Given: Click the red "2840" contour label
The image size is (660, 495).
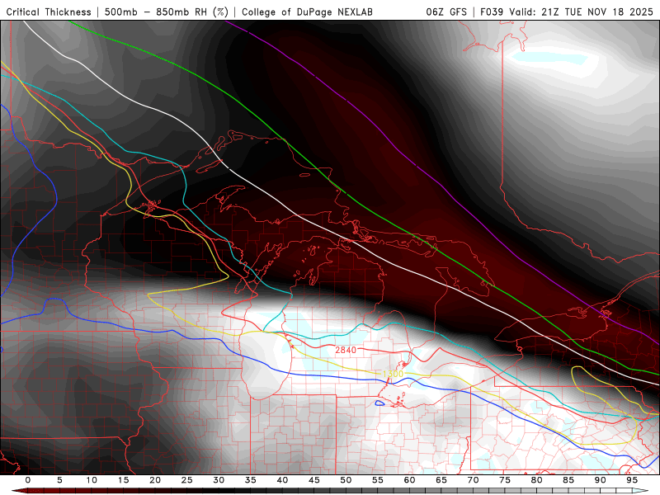Looking at the screenshot, I should click(x=346, y=350).
